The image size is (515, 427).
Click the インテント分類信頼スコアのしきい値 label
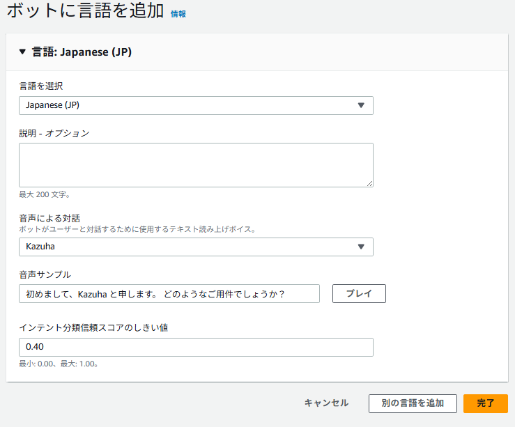(93, 327)
